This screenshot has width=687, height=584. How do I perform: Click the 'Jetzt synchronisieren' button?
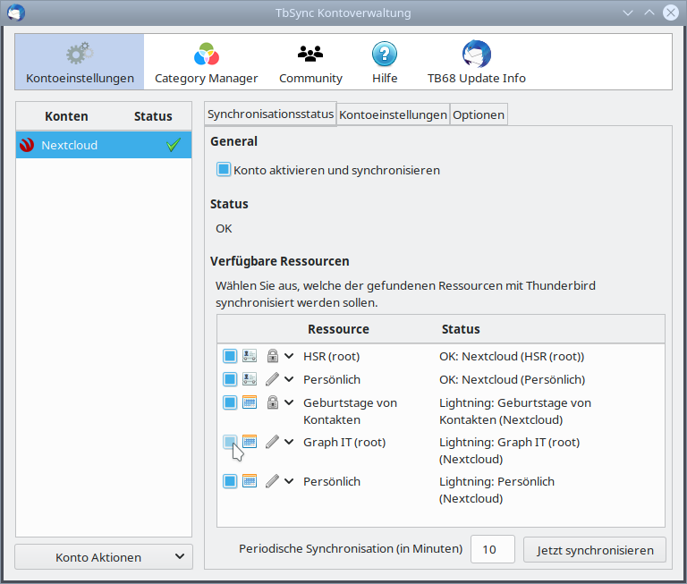pos(595,550)
